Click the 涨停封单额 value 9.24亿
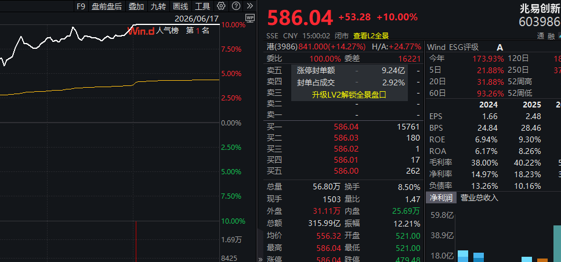 click(393, 71)
